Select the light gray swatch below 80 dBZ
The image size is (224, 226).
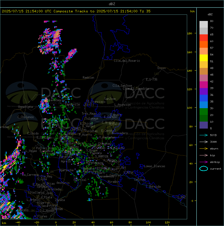tap(204, 24)
